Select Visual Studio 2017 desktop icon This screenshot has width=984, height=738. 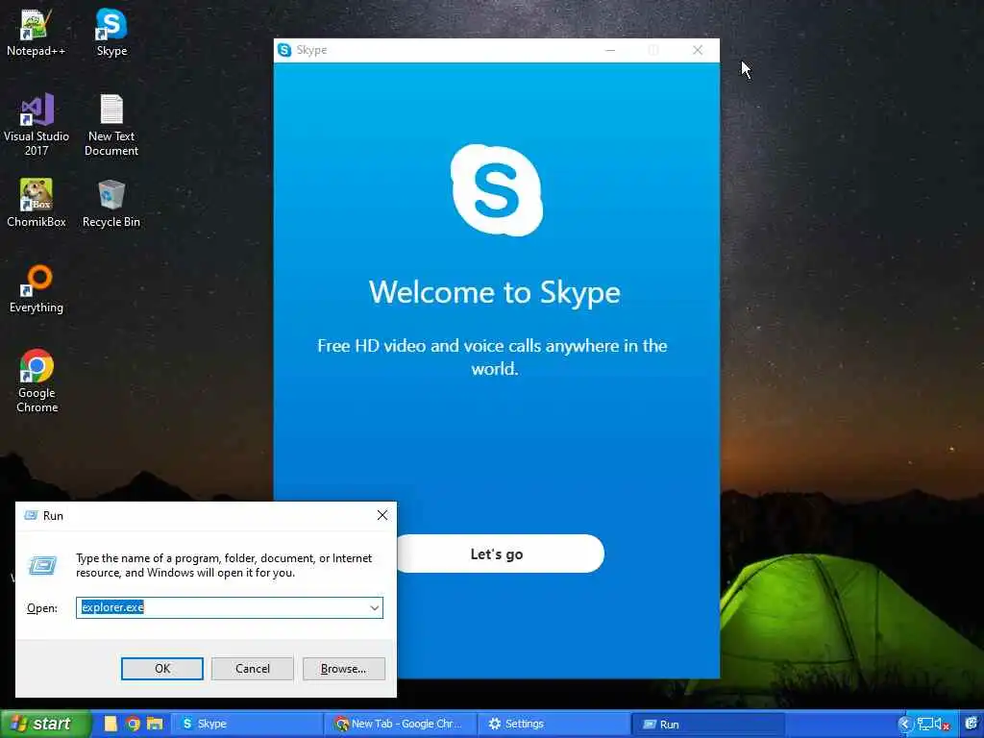click(x=37, y=124)
